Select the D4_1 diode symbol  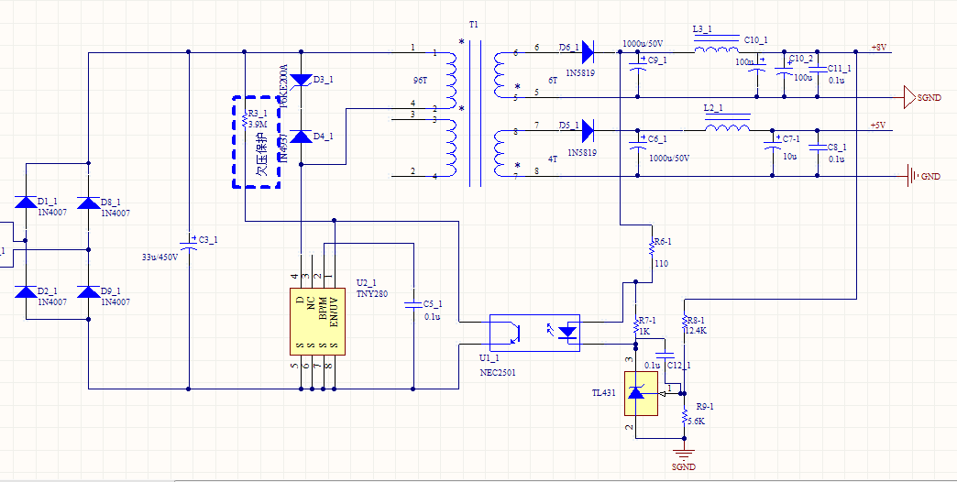pyautogui.click(x=302, y=137)
